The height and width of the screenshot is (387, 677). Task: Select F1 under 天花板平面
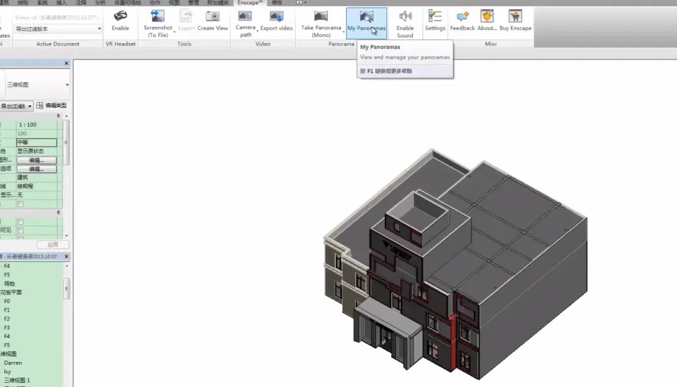coord(7,310)
